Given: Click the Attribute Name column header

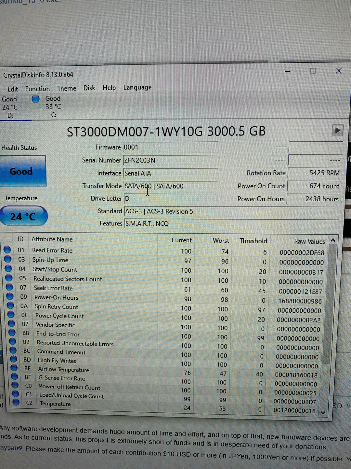Looking at the screenshot, I should (52, 239).
